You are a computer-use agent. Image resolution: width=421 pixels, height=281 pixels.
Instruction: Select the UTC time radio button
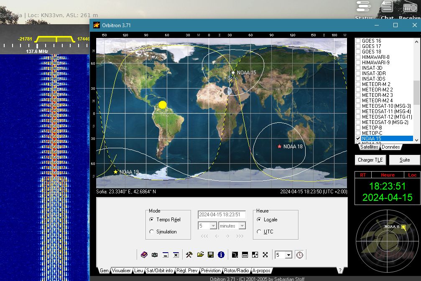click(x=259, y=232)
